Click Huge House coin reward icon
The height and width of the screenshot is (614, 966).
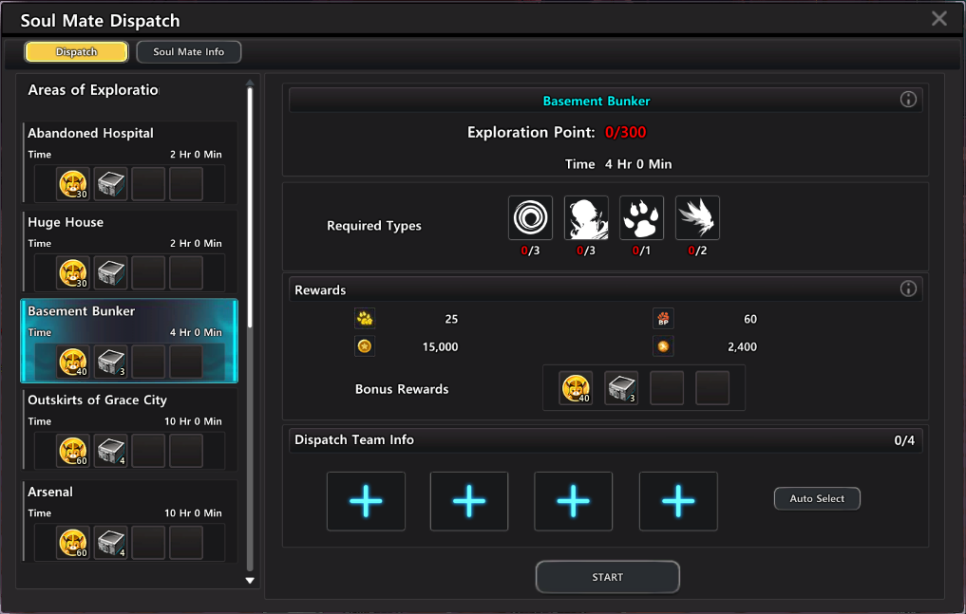click(x=73, y=272)
